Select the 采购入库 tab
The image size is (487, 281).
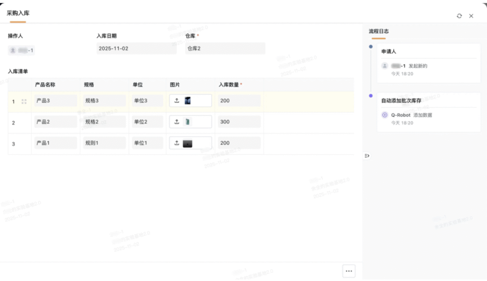(18, 13)
